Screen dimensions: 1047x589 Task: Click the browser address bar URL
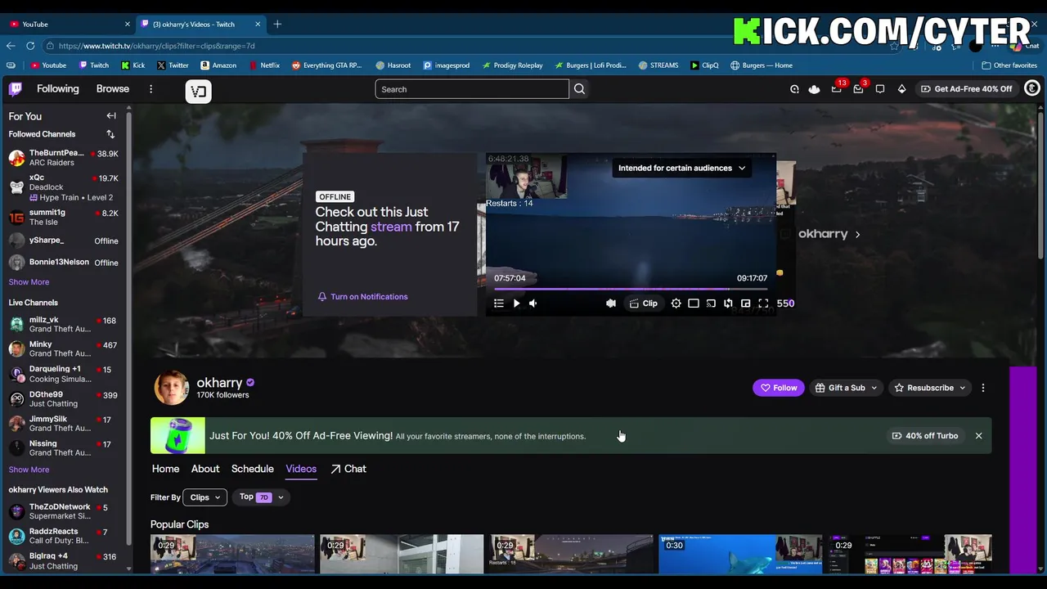point(157,46)
